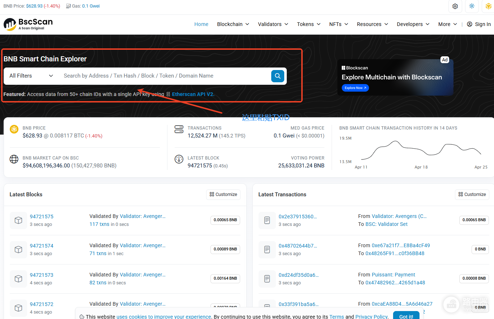494x319 pixels.
Task: Open the Terms link in cookie banner
Action: point(337,317)
